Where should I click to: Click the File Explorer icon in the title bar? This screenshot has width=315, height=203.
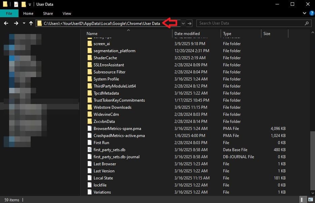4,4
